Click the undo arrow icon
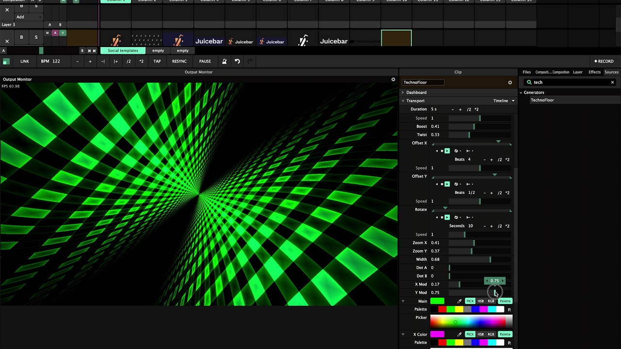 pyautogui.click(x=237, y=62)
